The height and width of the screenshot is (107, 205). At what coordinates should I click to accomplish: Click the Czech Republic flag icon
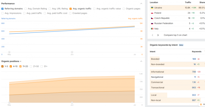coord(152,18)
